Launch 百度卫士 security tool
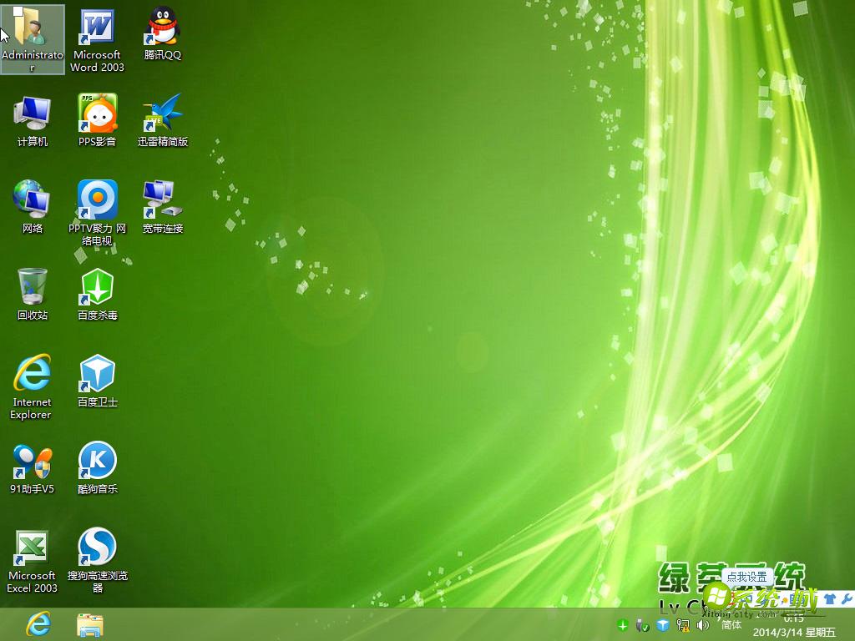The image size is (855, 641). point(97,371)
